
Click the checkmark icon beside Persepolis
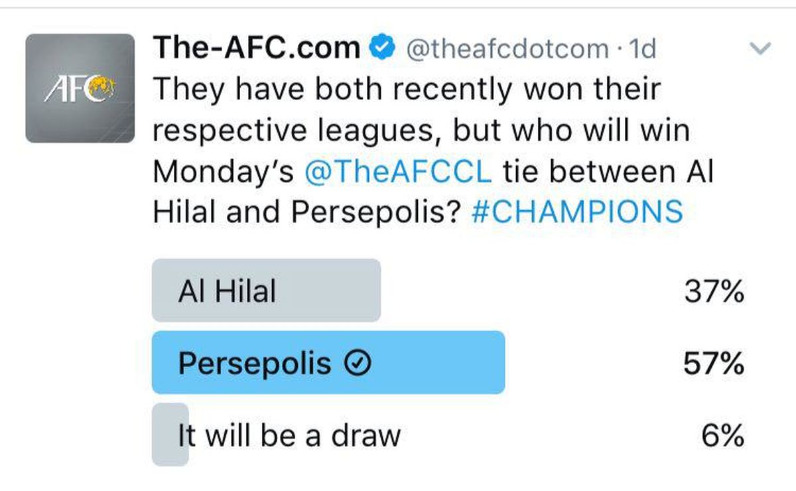click(358, 362)
